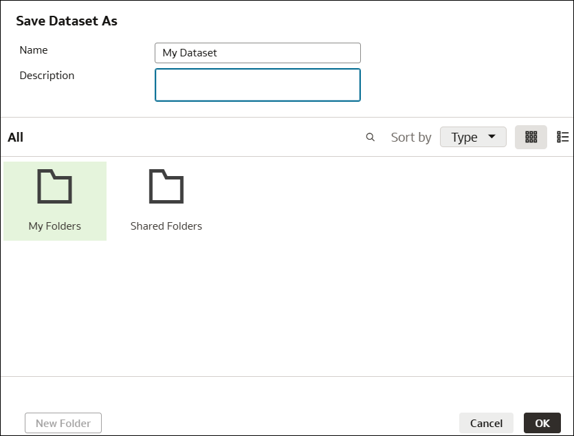Click the OK button

point(542,423)
